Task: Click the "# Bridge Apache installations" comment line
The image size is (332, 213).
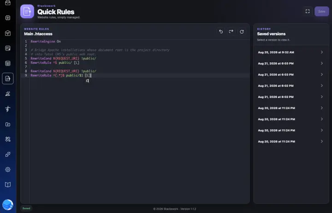Action: coord(100,50)
